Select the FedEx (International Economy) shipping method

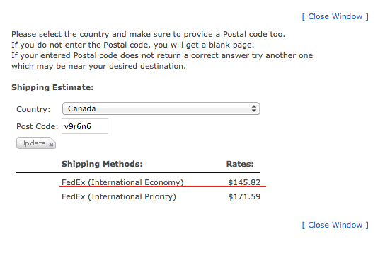tap(122, 182)
